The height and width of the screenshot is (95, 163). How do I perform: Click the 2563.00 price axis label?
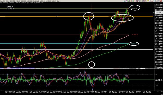pos(159,67)
